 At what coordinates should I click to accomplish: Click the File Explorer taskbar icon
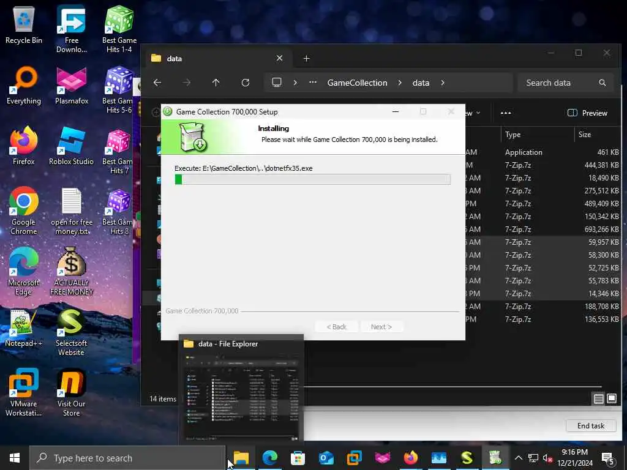click(x=241, y=458)
